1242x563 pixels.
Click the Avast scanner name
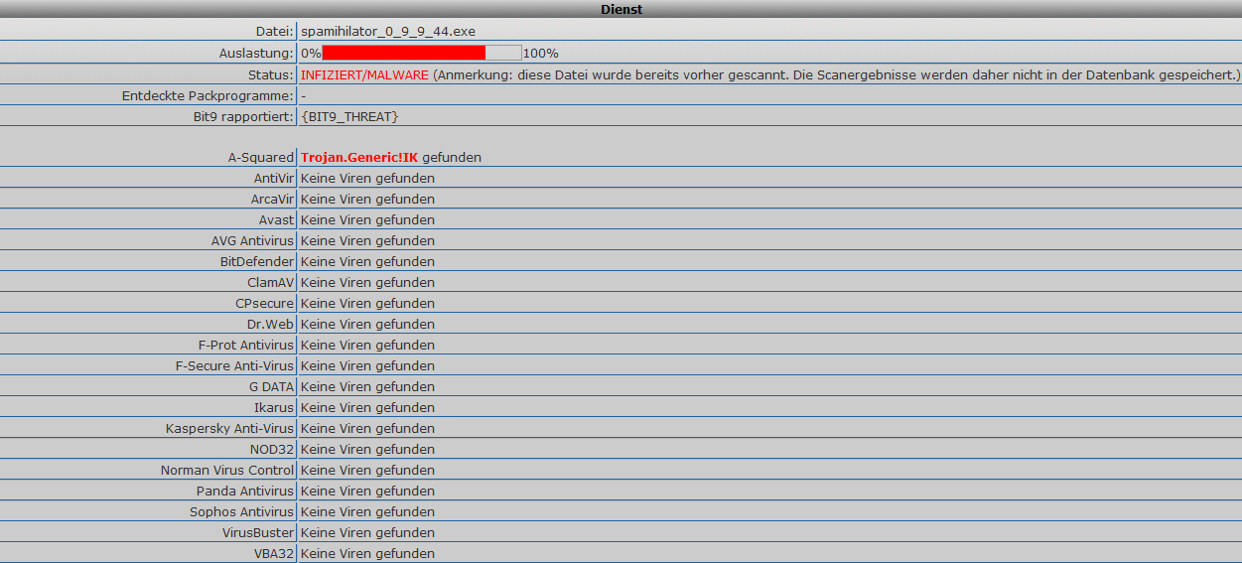click(277, 219)
